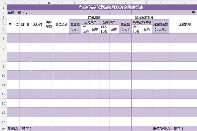This screenshot has height=131, width=197.
Task: Select column header O
Action: click(184, 2)
